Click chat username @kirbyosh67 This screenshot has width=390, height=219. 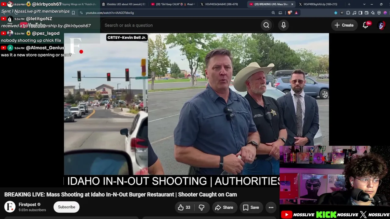(x=47, y=4)
